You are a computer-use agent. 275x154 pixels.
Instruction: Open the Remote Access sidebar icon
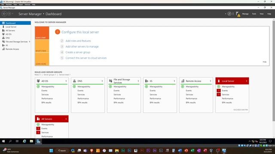pos(3,49)
